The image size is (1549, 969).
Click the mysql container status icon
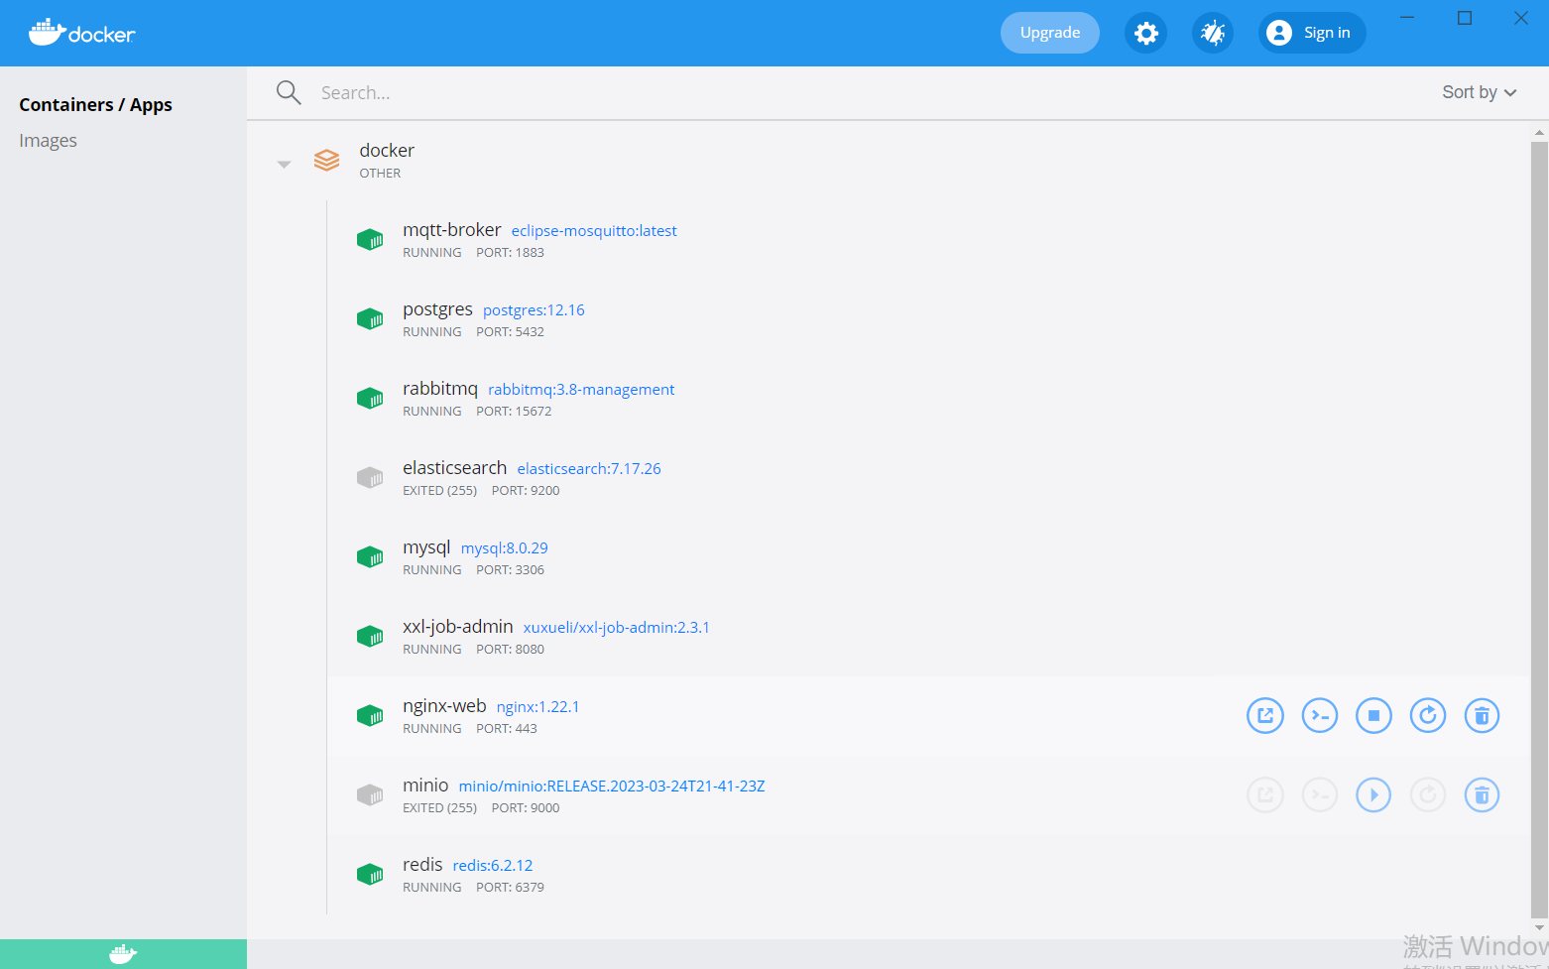[x=370, y=556]
